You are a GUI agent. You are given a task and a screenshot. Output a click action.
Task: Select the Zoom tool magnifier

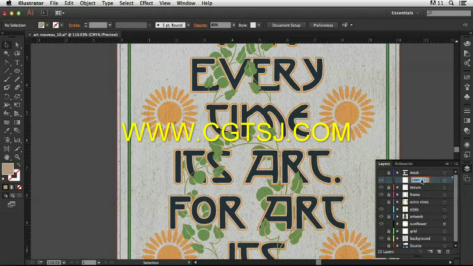point(17,157)
